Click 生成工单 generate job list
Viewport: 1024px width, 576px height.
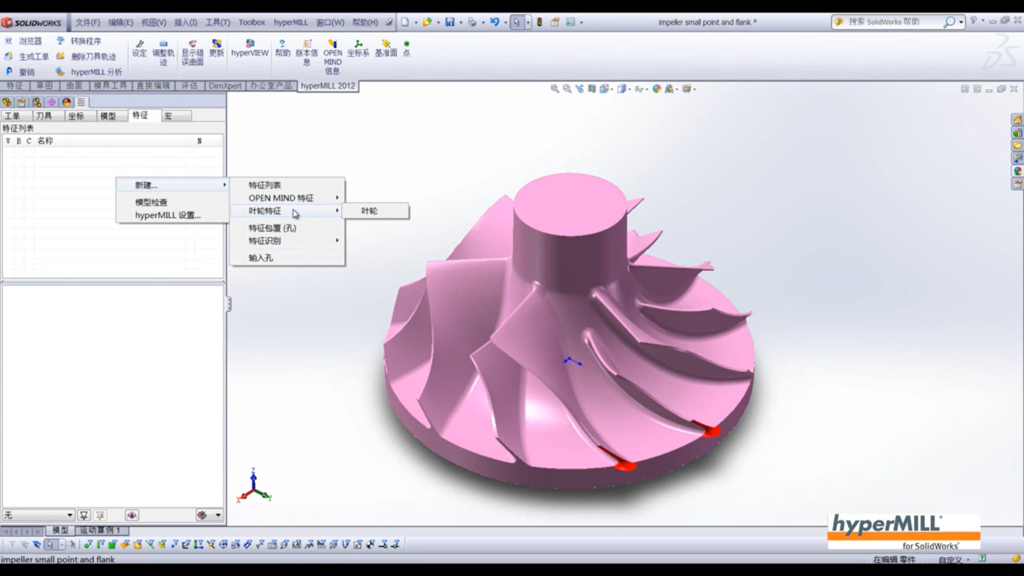[x=26, y=56]
